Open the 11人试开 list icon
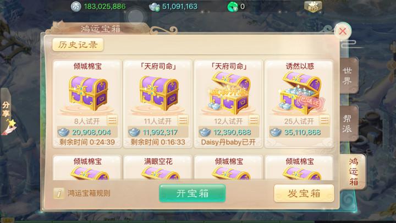Viewport: 396px width, 223px height. (x=183, y=121)
